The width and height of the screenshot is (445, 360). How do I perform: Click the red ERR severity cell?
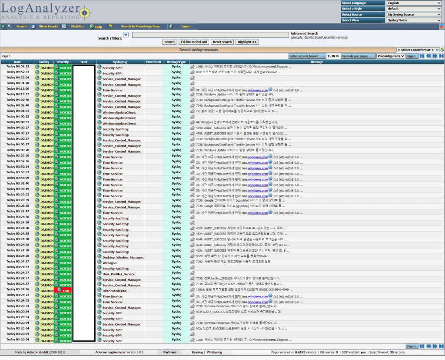point(63,290)
